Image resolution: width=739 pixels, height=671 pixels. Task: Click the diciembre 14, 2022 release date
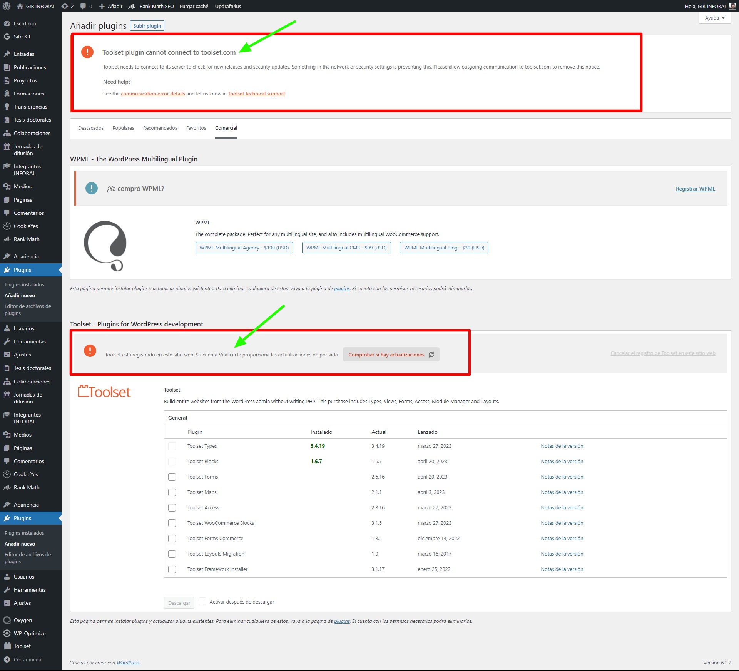438,539
